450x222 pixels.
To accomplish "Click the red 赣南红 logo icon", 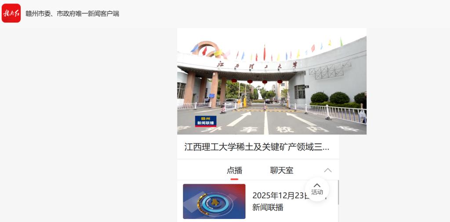I will coord(11,13).
